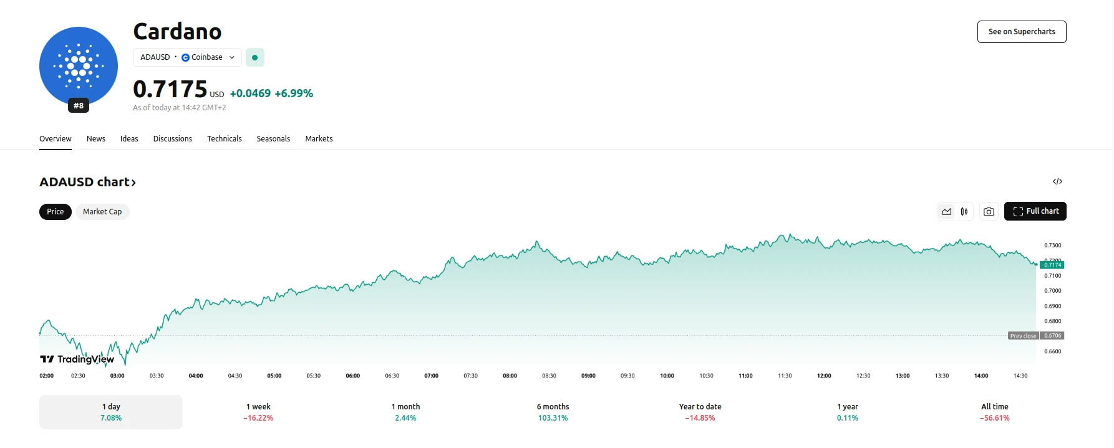Open the Technicals tab
Screen dimensions: 1114x448
click(x=225, y=139)
